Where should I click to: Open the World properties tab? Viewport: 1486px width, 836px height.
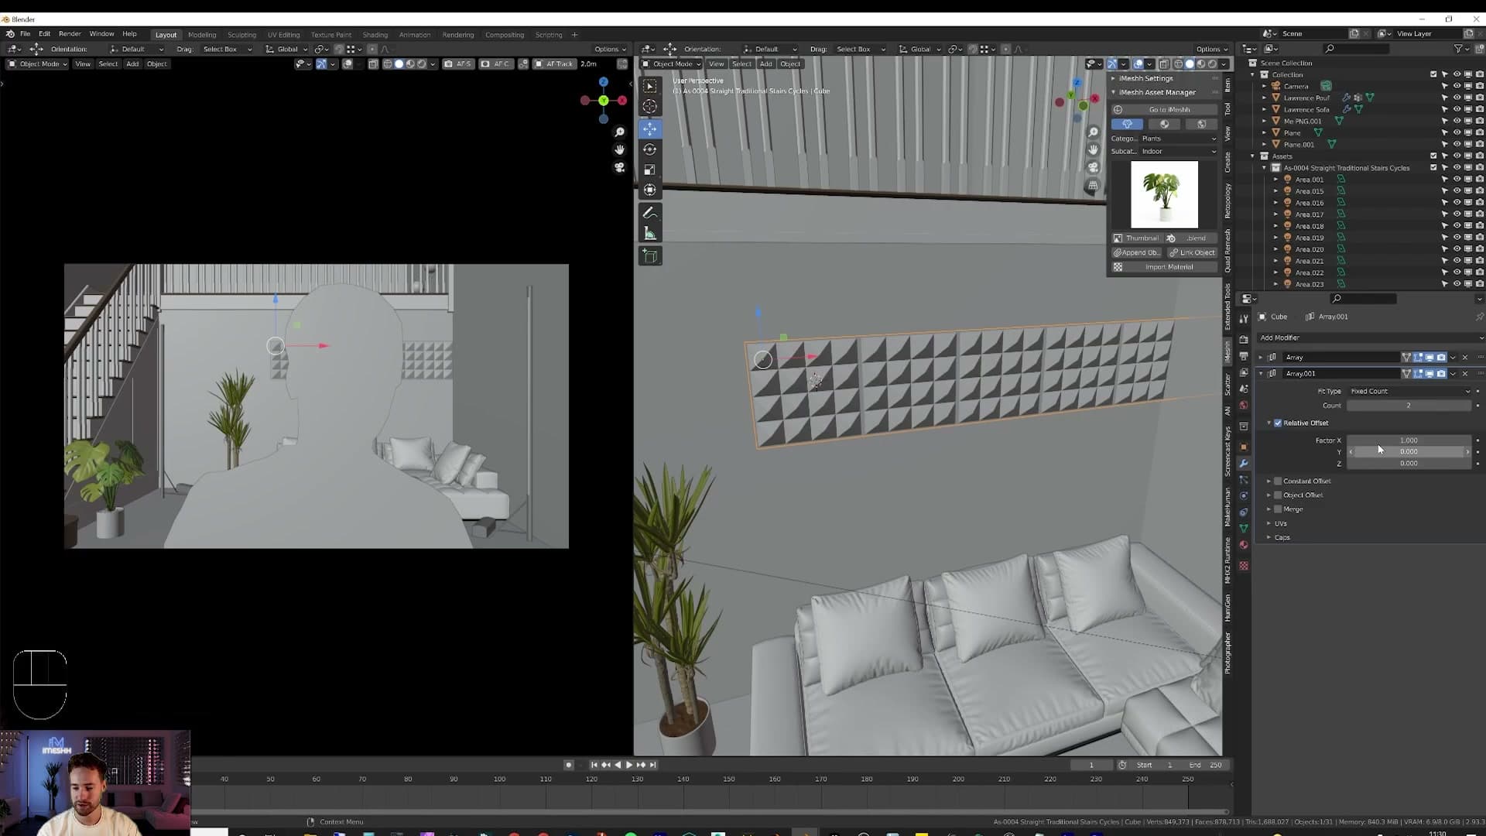point(1244,405)
